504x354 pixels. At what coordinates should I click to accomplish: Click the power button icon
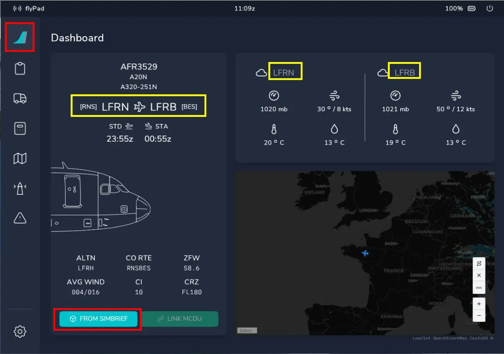pos(489,8)
